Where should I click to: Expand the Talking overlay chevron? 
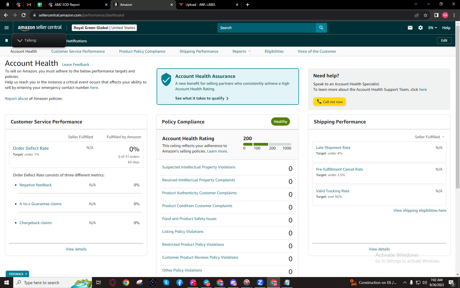tap(19, 41)
